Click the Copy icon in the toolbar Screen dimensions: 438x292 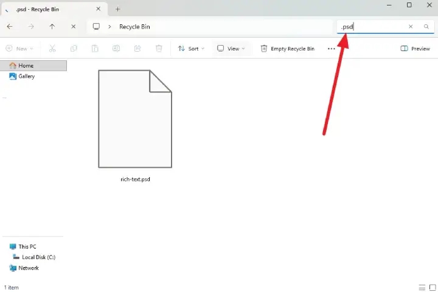[74, 49]
